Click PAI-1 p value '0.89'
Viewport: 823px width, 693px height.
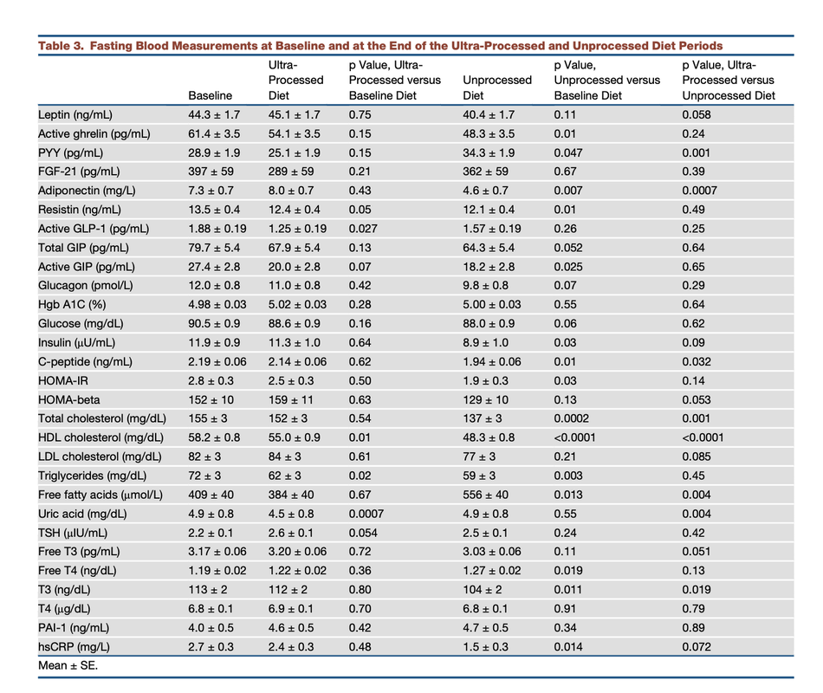pyautogui.click(x=693, y=628)
